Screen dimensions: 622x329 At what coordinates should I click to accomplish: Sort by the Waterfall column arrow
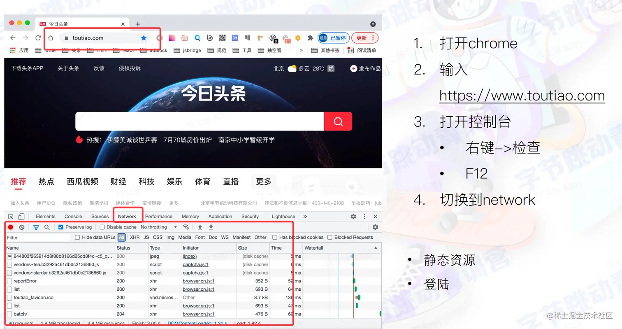(x=376, y=248)
